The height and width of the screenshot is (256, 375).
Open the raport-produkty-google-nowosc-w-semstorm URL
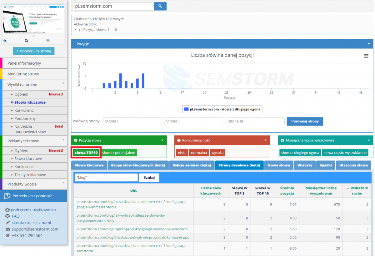coord(132,229)
